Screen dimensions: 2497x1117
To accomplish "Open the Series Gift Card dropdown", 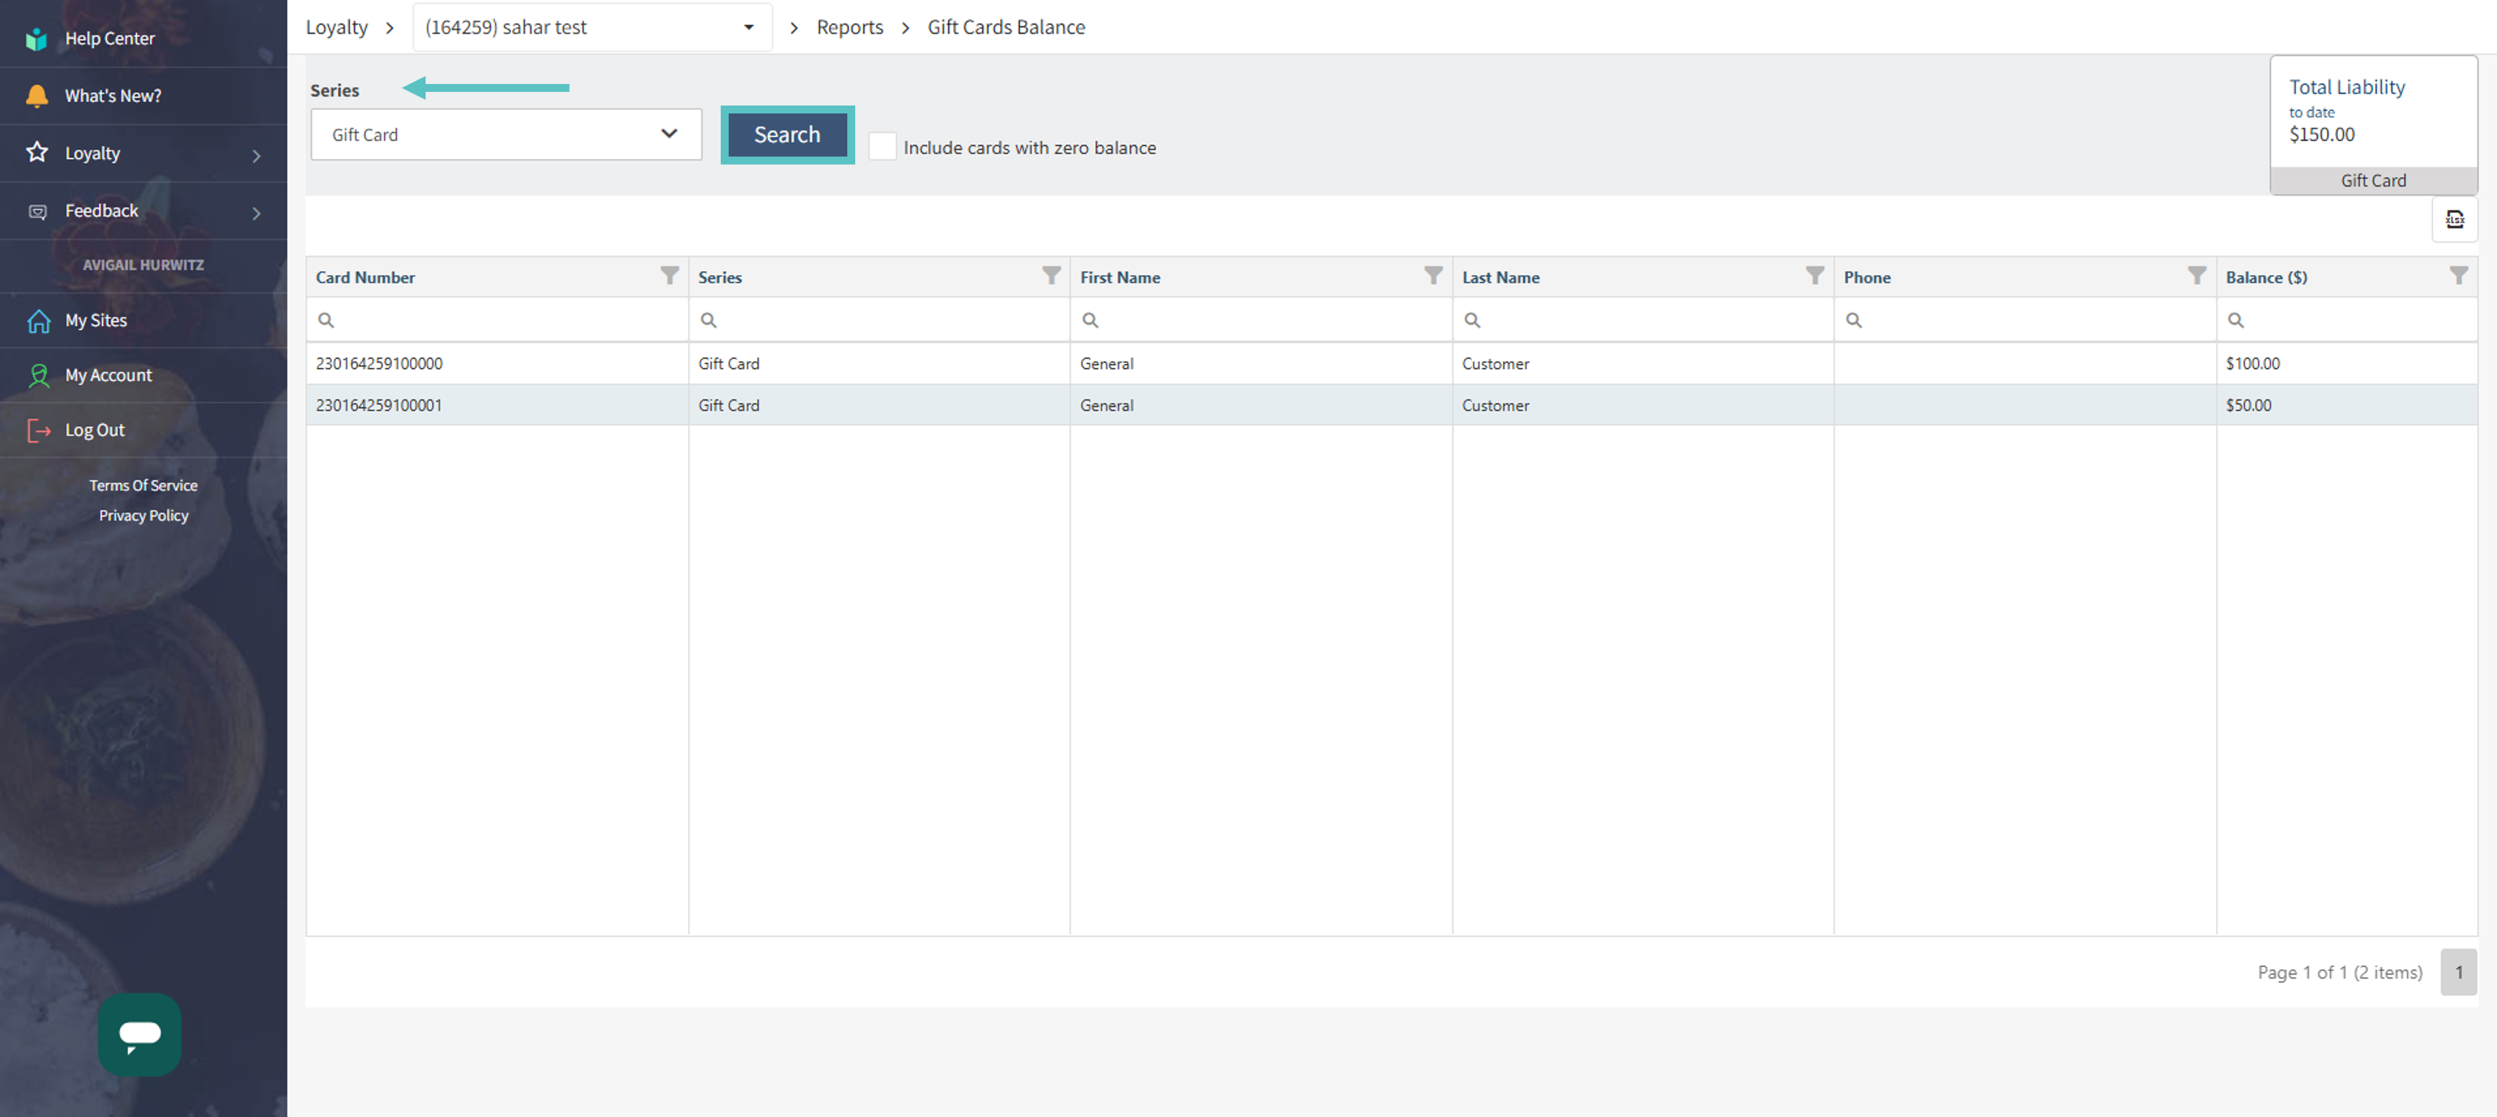I will (x=505, y=134).
